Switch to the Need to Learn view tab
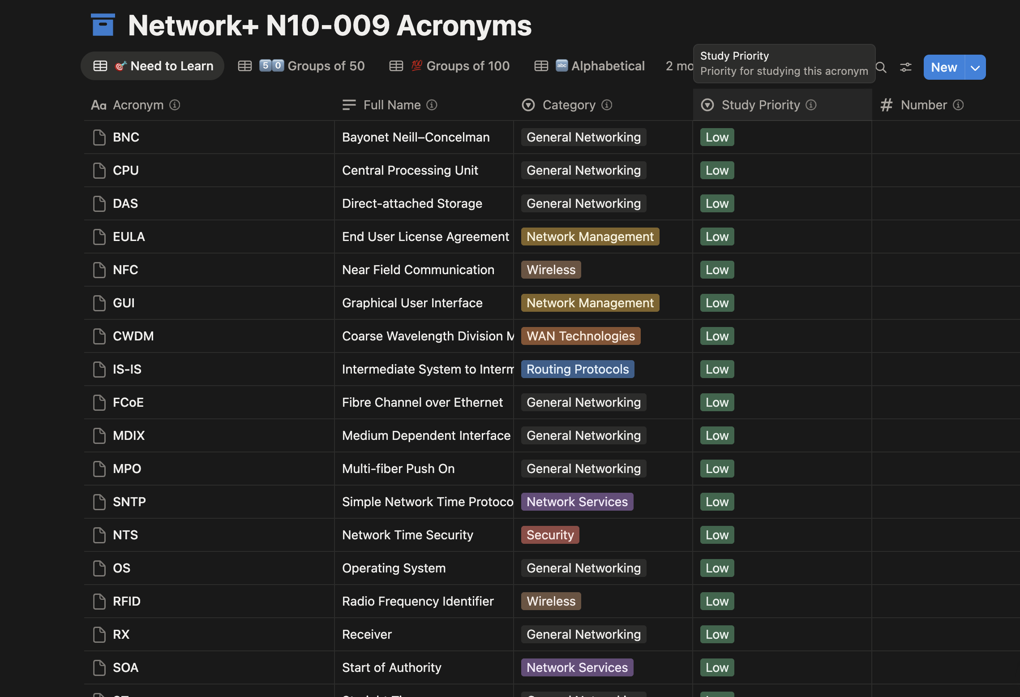This screenshot has width=1020, height=697. pyautogui.click(x=152, y=66)
